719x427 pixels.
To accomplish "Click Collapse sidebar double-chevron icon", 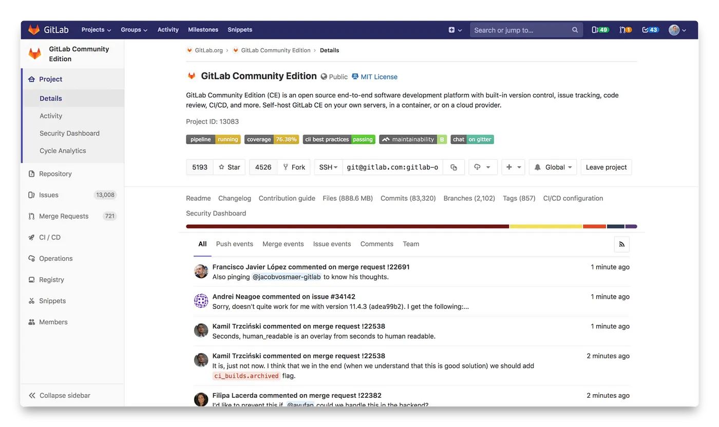I will 32,395.
